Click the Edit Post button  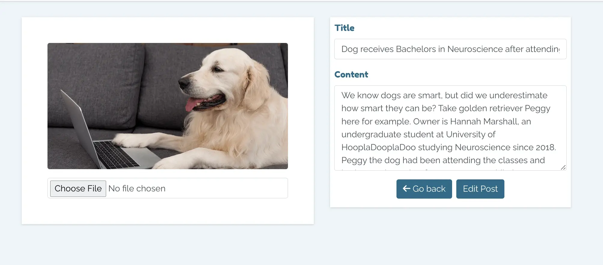(480, 189)
